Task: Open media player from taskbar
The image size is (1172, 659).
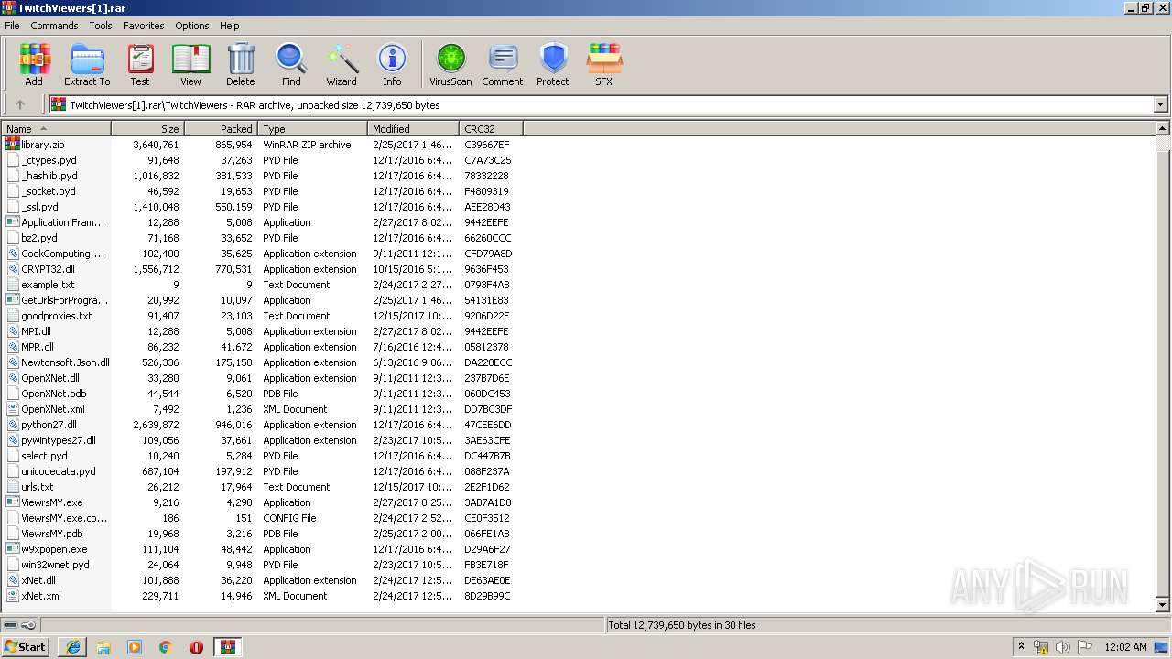Action: point(135,647)
